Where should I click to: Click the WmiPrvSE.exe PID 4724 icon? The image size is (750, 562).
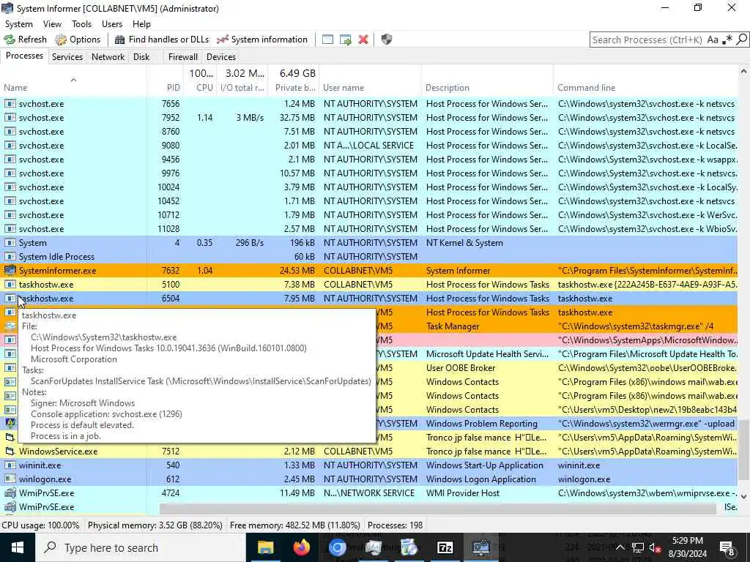pyautogui.click(x=10, y=492)
